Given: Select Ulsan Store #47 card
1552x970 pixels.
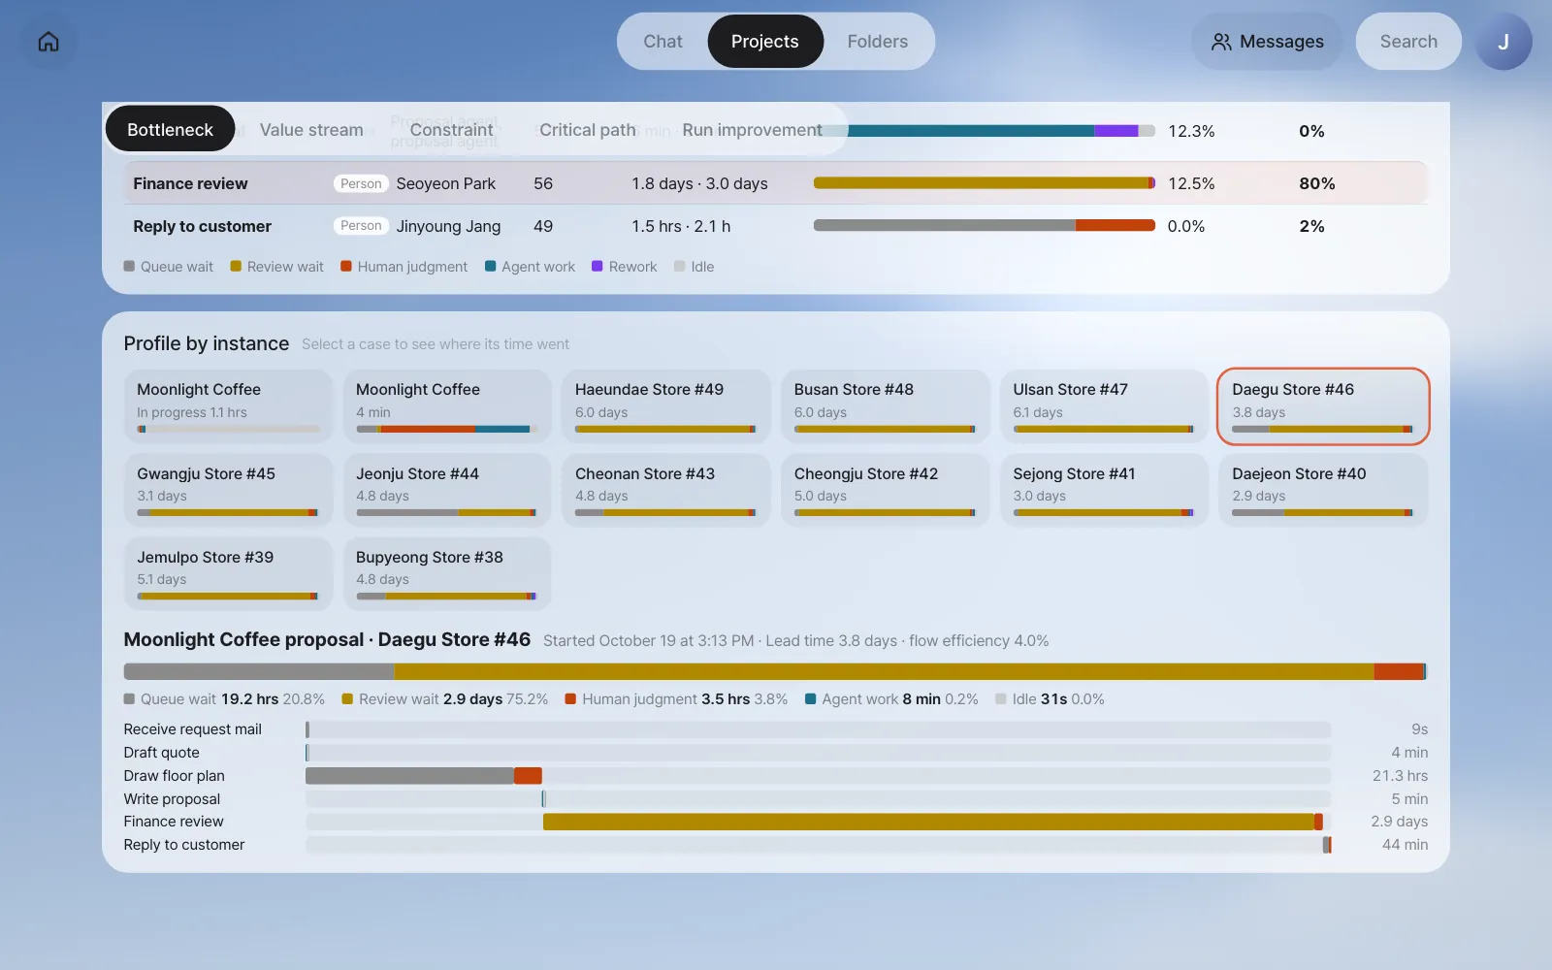Looking at the screenshot, I should [x=1104, y=406].
